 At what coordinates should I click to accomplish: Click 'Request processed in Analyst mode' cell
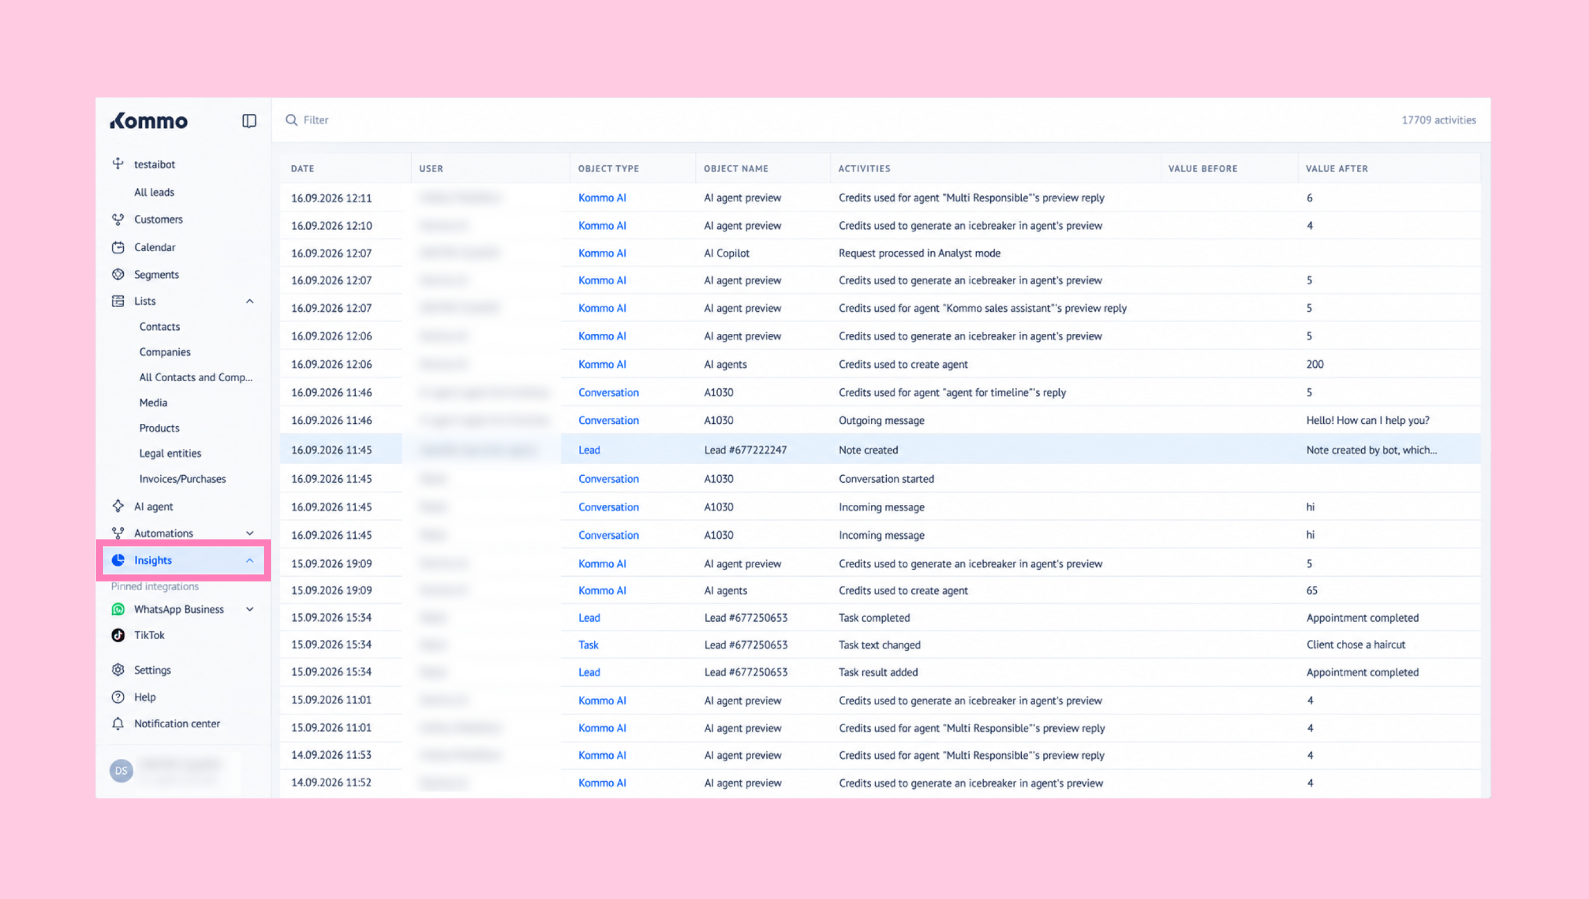pos(920,253)
